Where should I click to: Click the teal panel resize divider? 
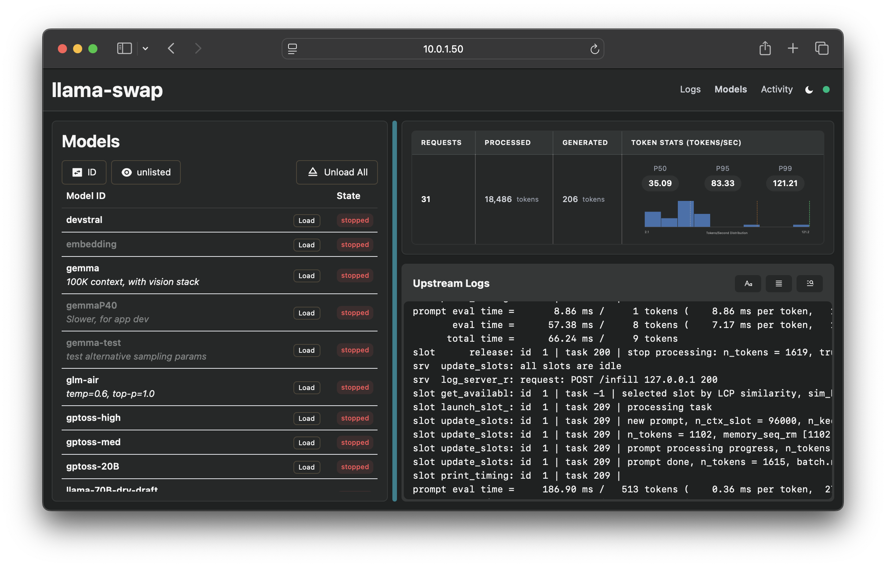click(395, 311)
